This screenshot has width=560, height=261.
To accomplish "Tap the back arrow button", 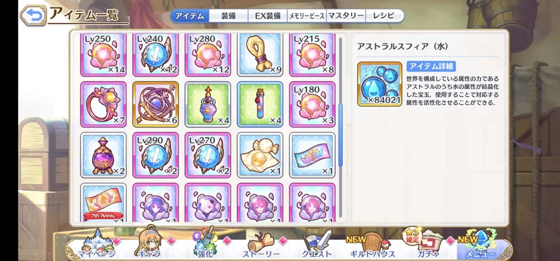I will [x=33, y=15].
